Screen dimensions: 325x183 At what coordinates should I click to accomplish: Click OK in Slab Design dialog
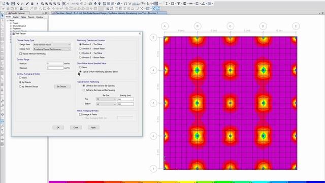click(58, 128)
